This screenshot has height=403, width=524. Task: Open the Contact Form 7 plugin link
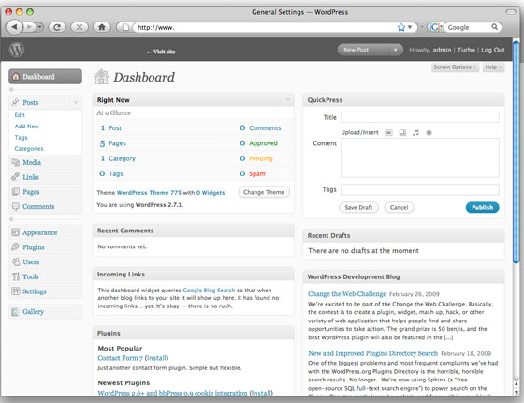coord(121,358)
